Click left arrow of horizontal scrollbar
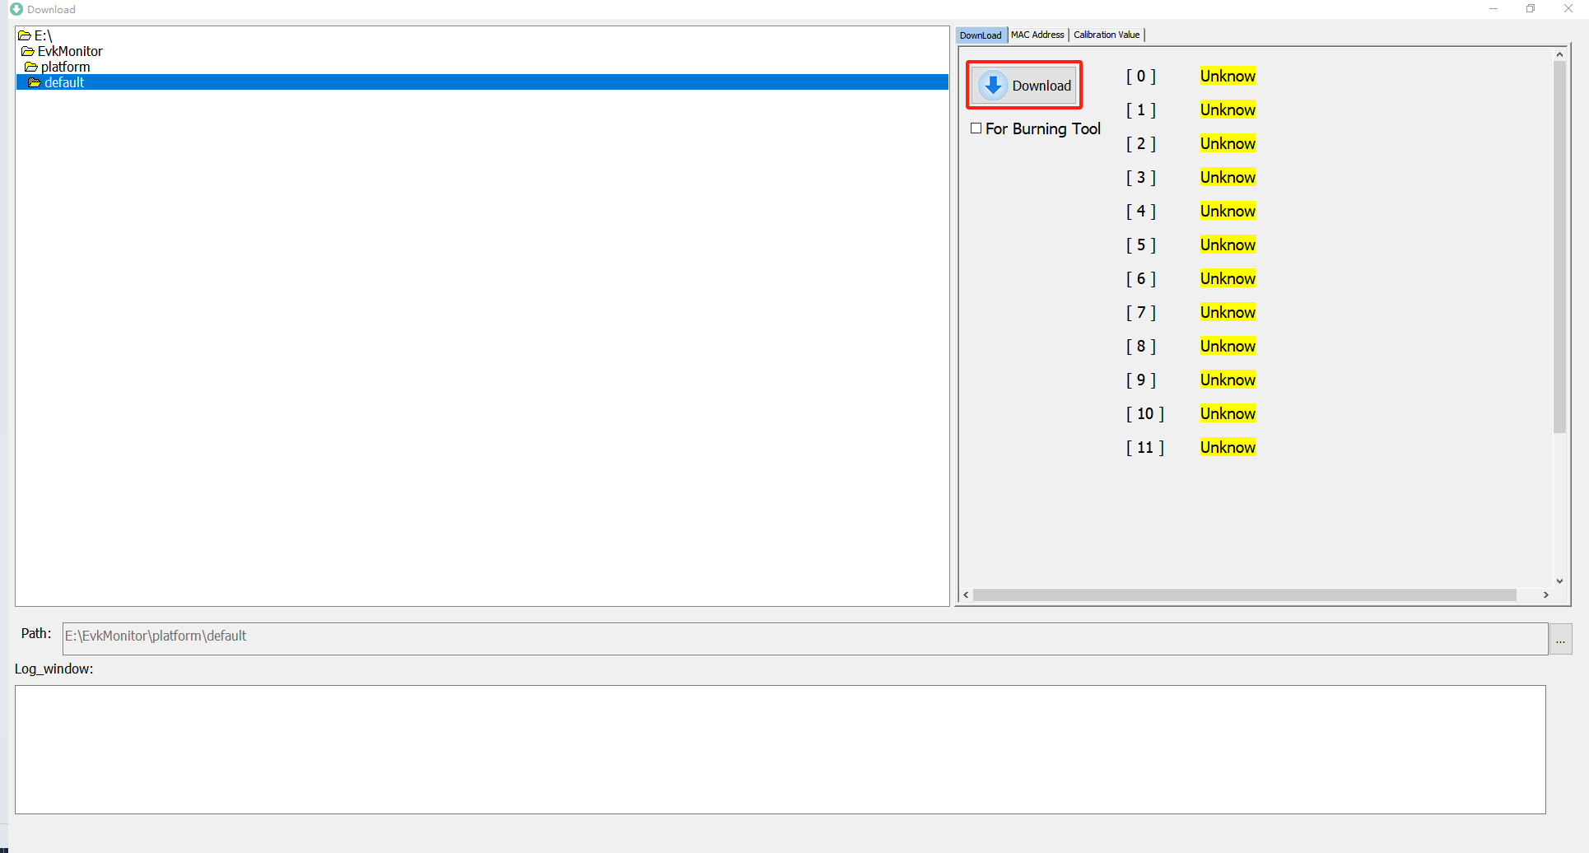This screenshot has height=853, width=1589. click(967, 594)
